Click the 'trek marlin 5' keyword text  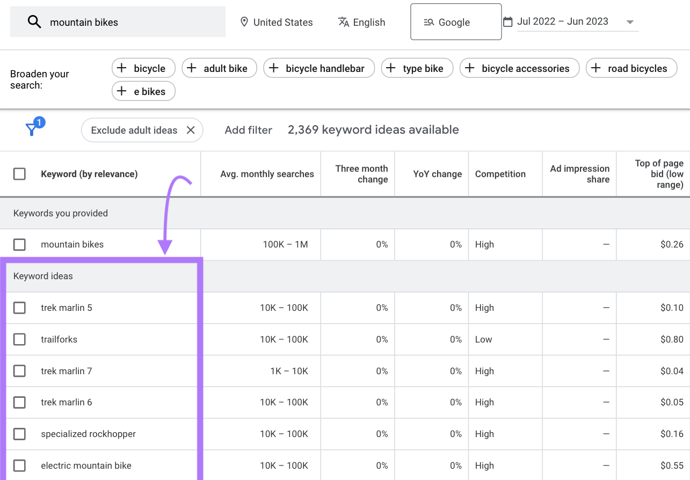[x=67, y=308]
